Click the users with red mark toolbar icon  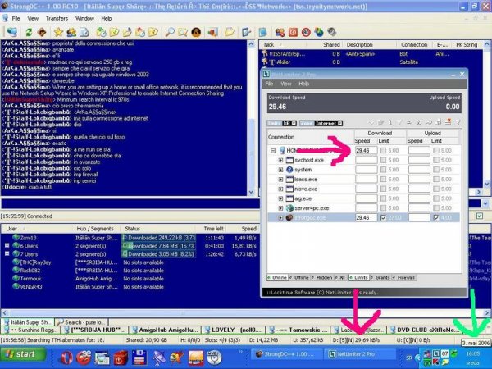tap(280, 32)
